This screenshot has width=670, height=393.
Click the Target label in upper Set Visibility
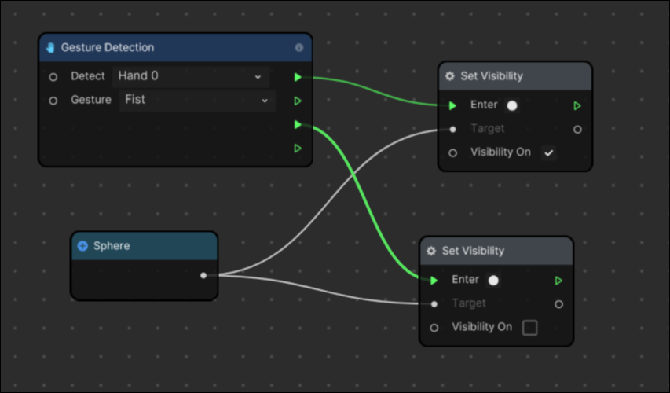488,129
